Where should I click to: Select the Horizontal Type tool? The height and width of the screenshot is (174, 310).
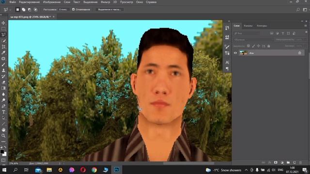point(3,112)
